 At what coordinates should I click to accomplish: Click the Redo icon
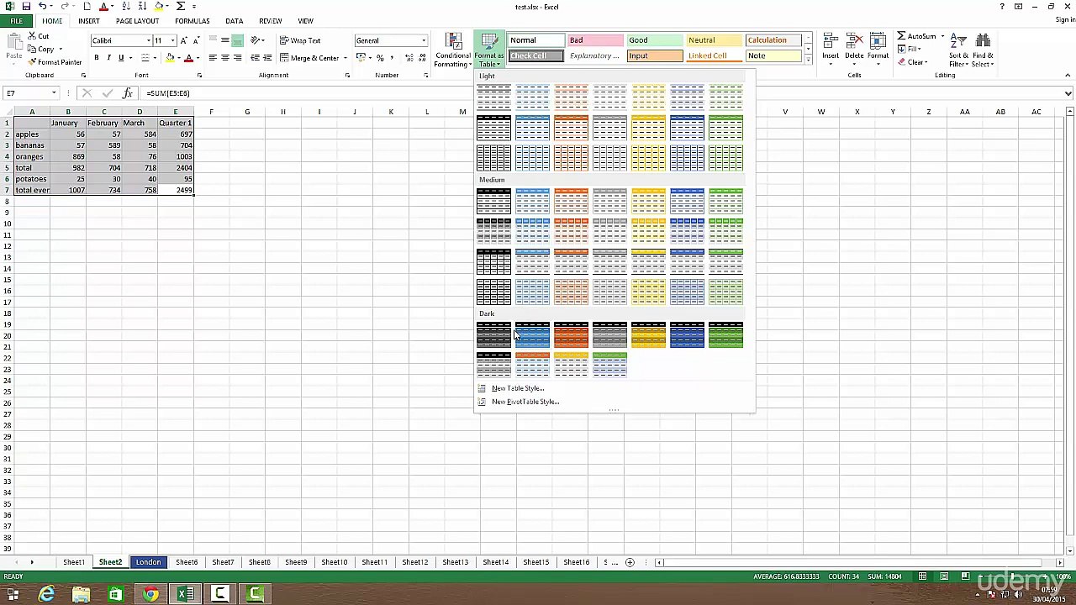pyautogui.click(x=66, y=7)
